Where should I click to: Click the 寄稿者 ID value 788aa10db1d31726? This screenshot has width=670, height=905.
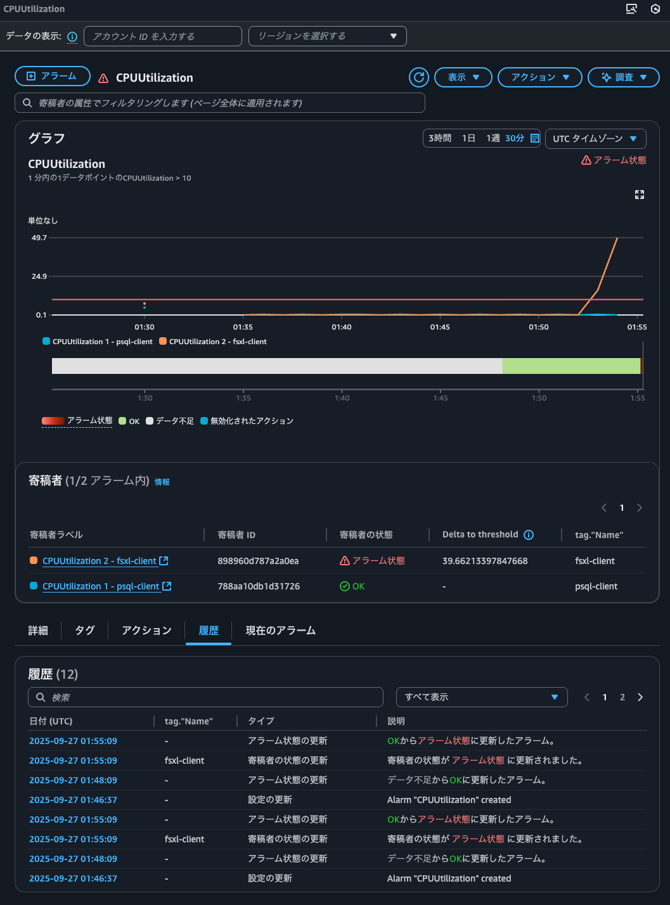259,586
